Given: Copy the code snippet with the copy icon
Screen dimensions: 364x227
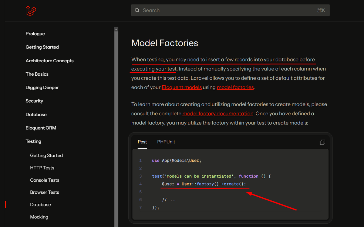Looking at the screenshot, I should (322, 142).
